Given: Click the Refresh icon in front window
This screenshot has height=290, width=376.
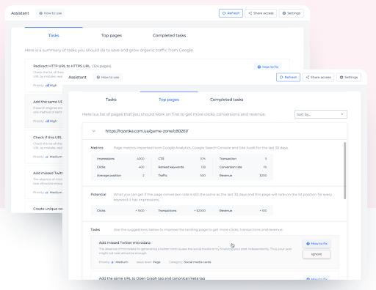Looking at the screenshot, I should pos(281,77).
